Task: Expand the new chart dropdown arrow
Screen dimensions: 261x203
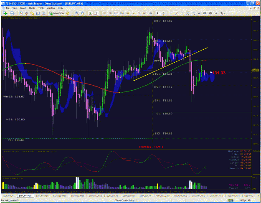Action: click(x=8, y=13)
